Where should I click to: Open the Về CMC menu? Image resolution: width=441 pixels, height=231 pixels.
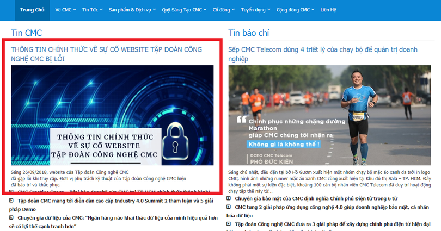point(65,10)
